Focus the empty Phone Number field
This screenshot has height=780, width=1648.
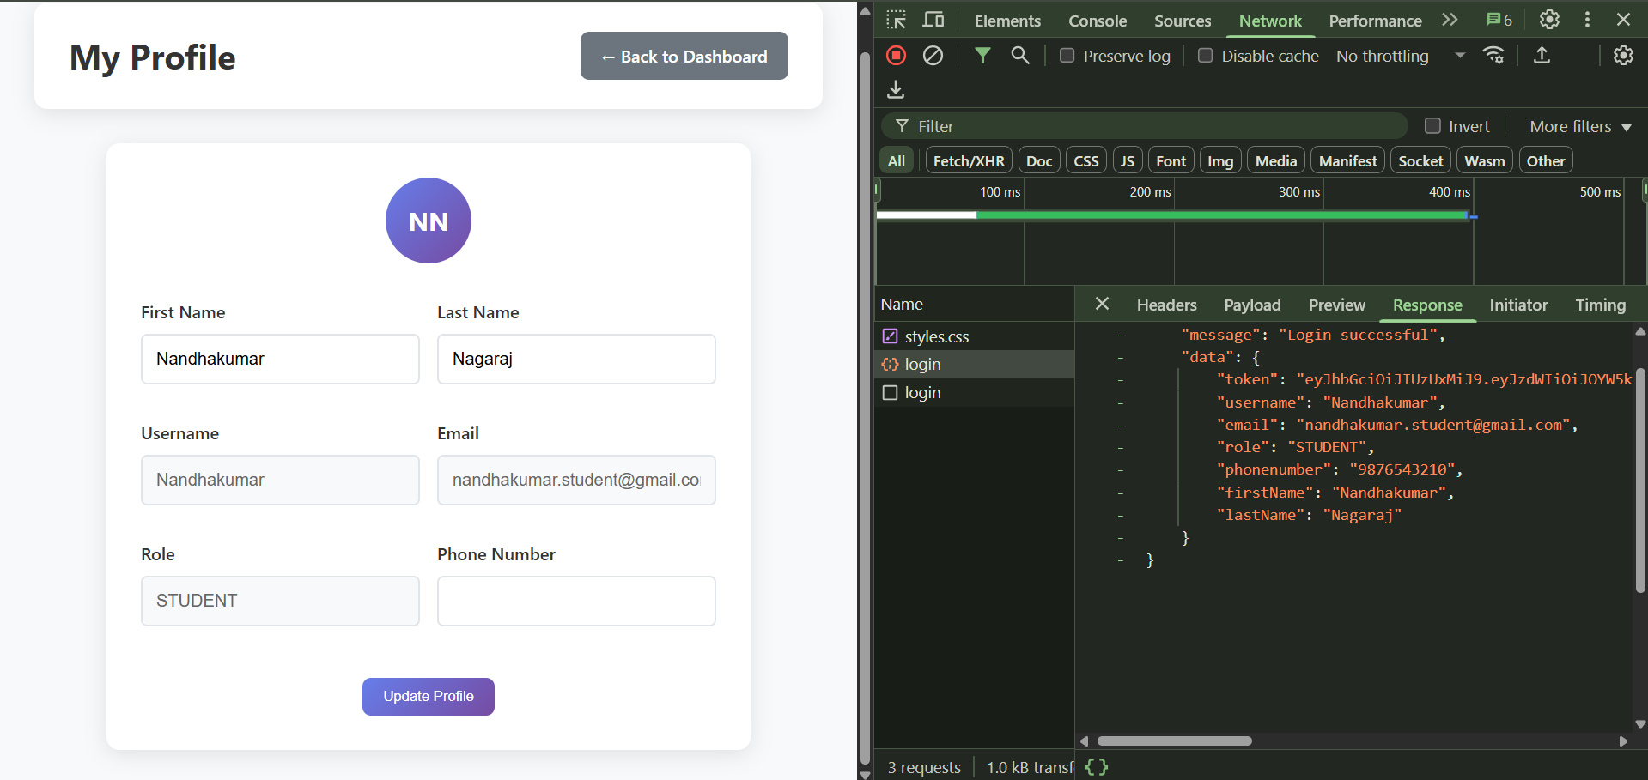(x=576, y=601)
